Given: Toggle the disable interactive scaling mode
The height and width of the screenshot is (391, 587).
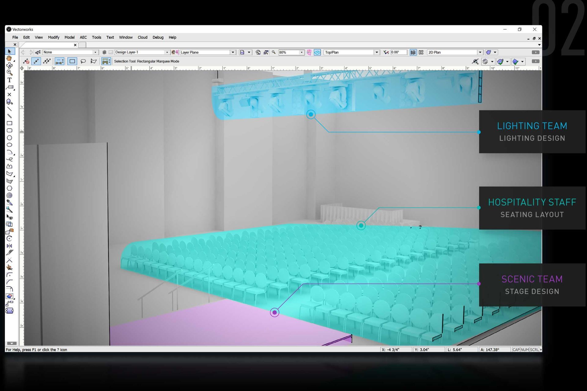Looking at the screenshot, I should click(x=26, y=61).
